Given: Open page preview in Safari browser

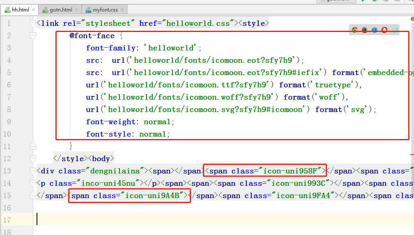Looking at the screenshot, I should click(375, 30).
